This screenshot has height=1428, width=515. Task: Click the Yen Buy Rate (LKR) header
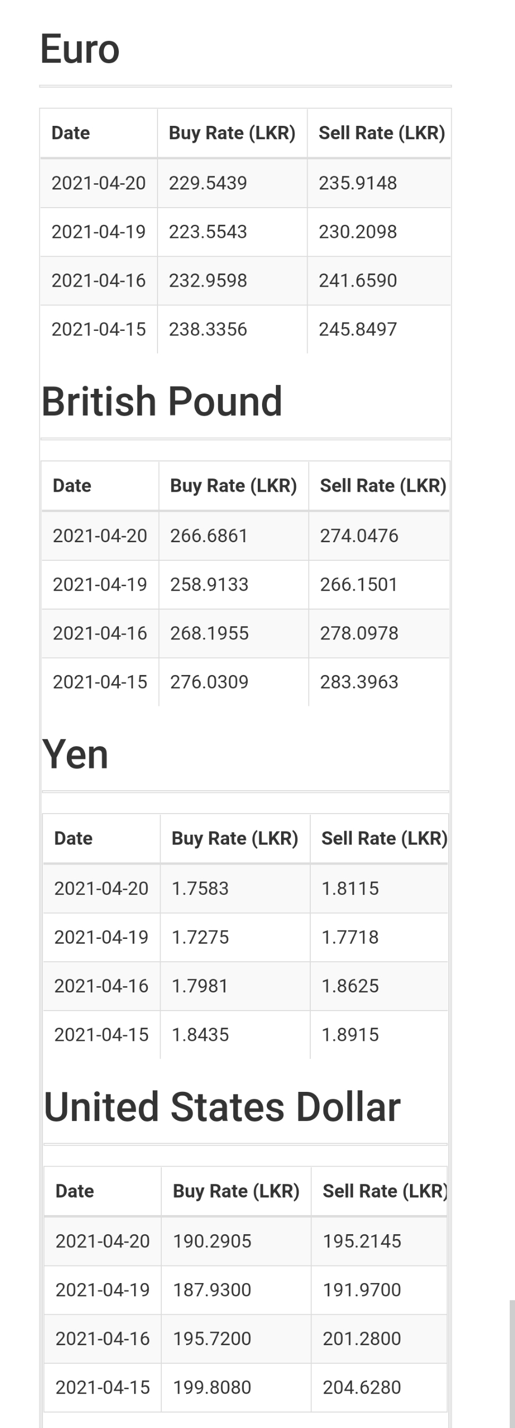pyautogui.click(x=235, y=838)
